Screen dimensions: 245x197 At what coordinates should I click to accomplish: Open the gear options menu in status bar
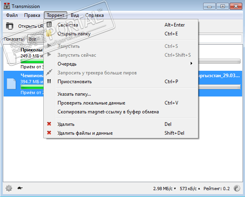[x=9, y=188]
